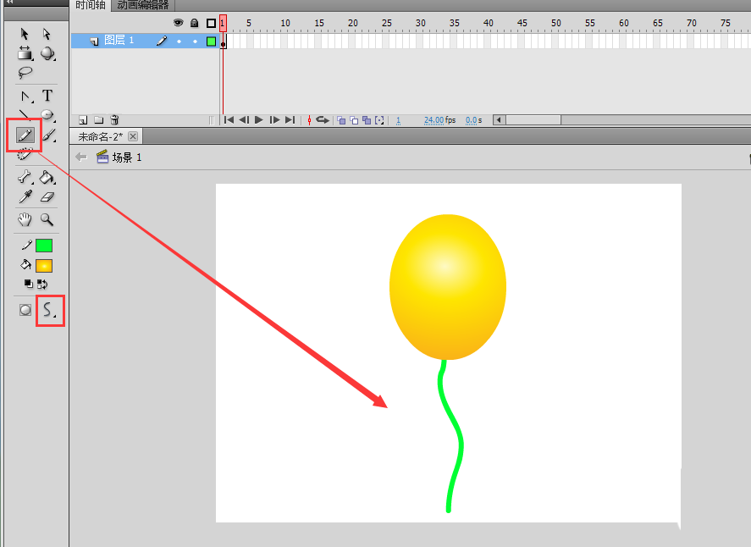This screenshot has height=547, width=751.
Task: Toggle Onion Skin Outlines button
Action: pyautogui.click(x=354, y=120)
